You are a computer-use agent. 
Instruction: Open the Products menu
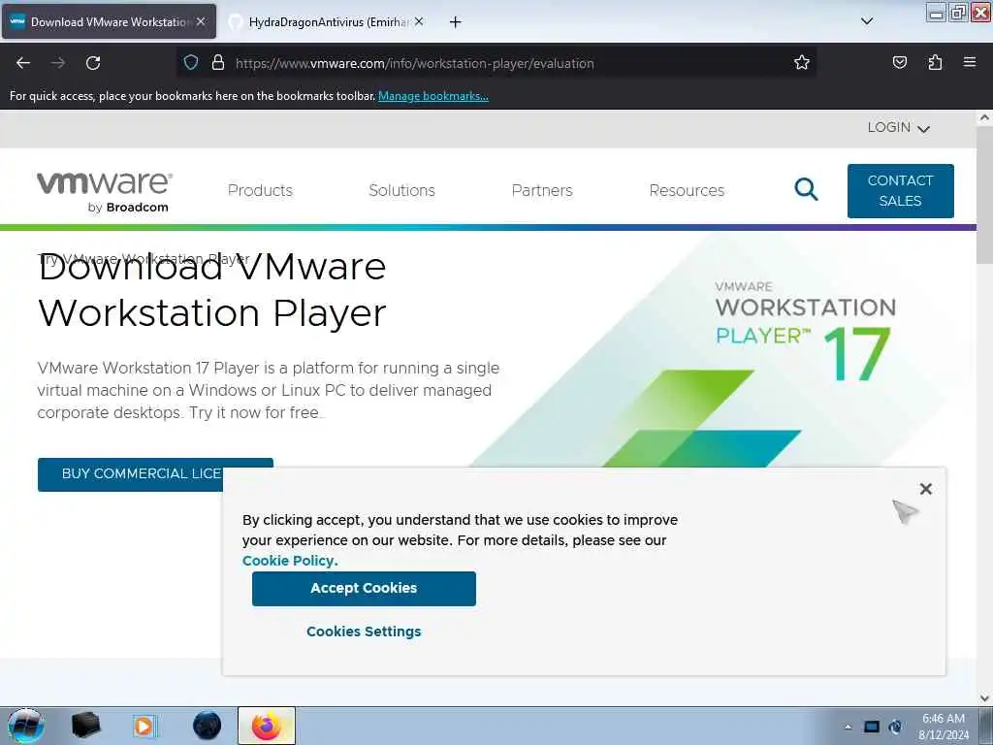(x=260, y=191)
